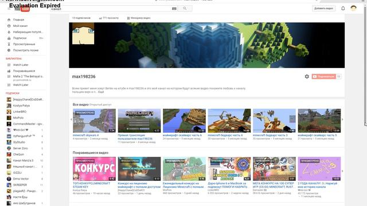The image size is (367, 206).
Task: Click LinkerBRO channel avatar
Action: coord(9,112)
